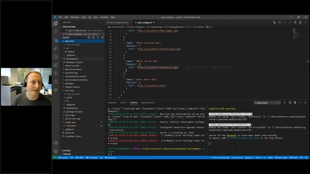The width and height of the screenshot is (310, 174).
Task: Click the New File icon in Explorer
Action: tap(89, 38)
